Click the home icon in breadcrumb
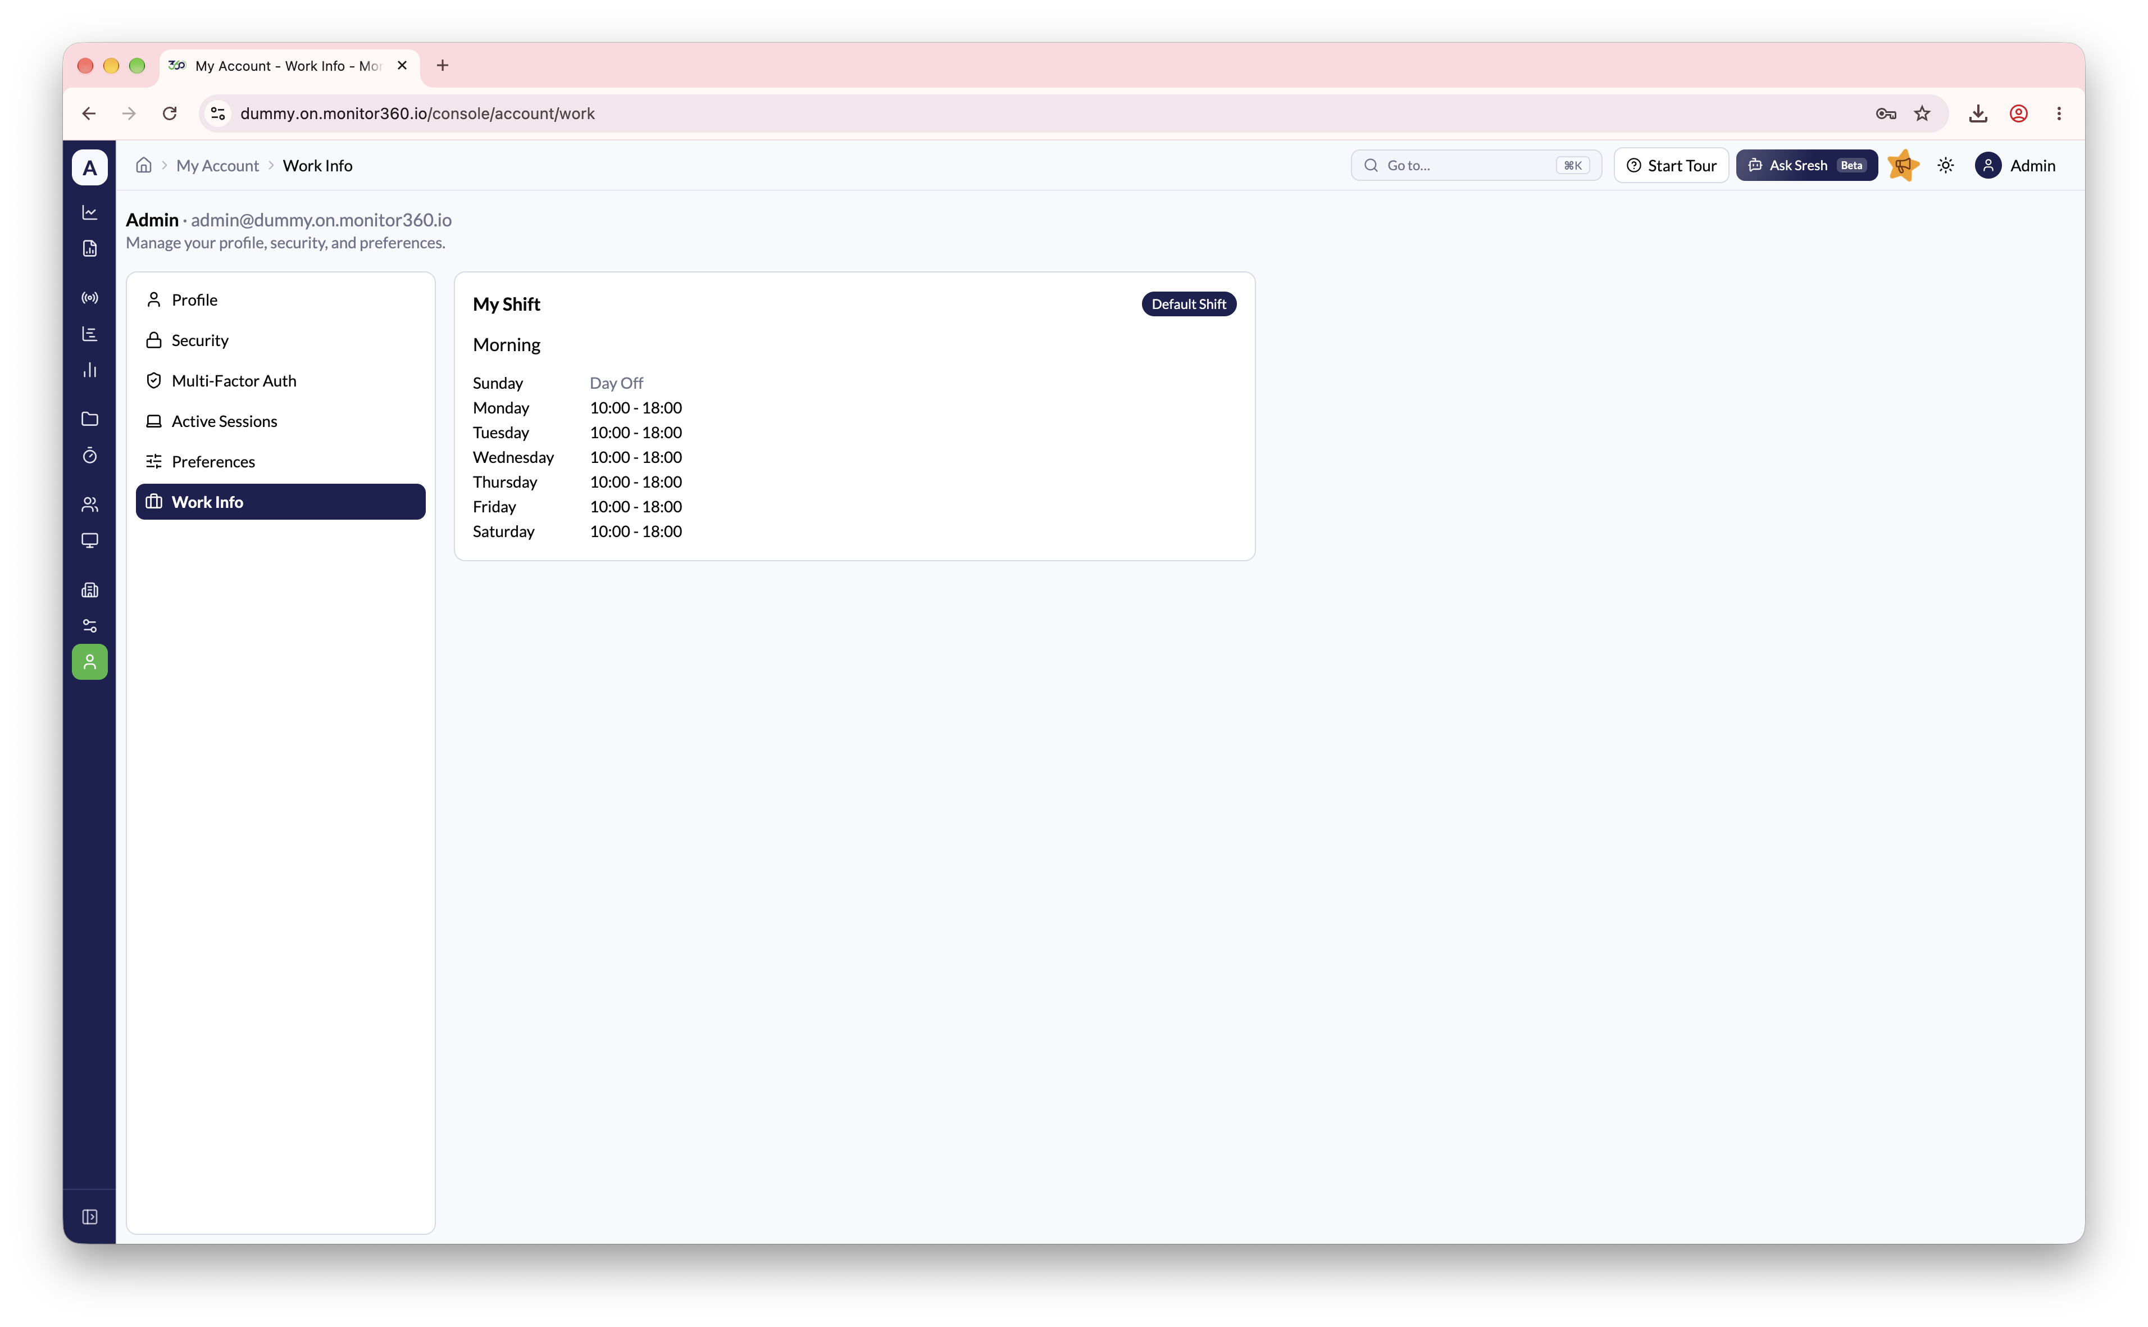This screenshot has height=1327, width=2148. click(144, 165)
